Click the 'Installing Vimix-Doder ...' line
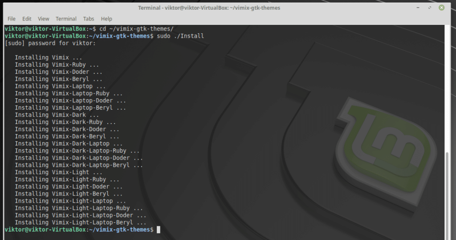The width and height of the screenshot is (456, 240). pos(58,72)
